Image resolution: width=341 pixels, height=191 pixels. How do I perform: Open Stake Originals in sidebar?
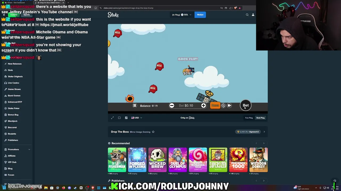[x=17, y=76]
